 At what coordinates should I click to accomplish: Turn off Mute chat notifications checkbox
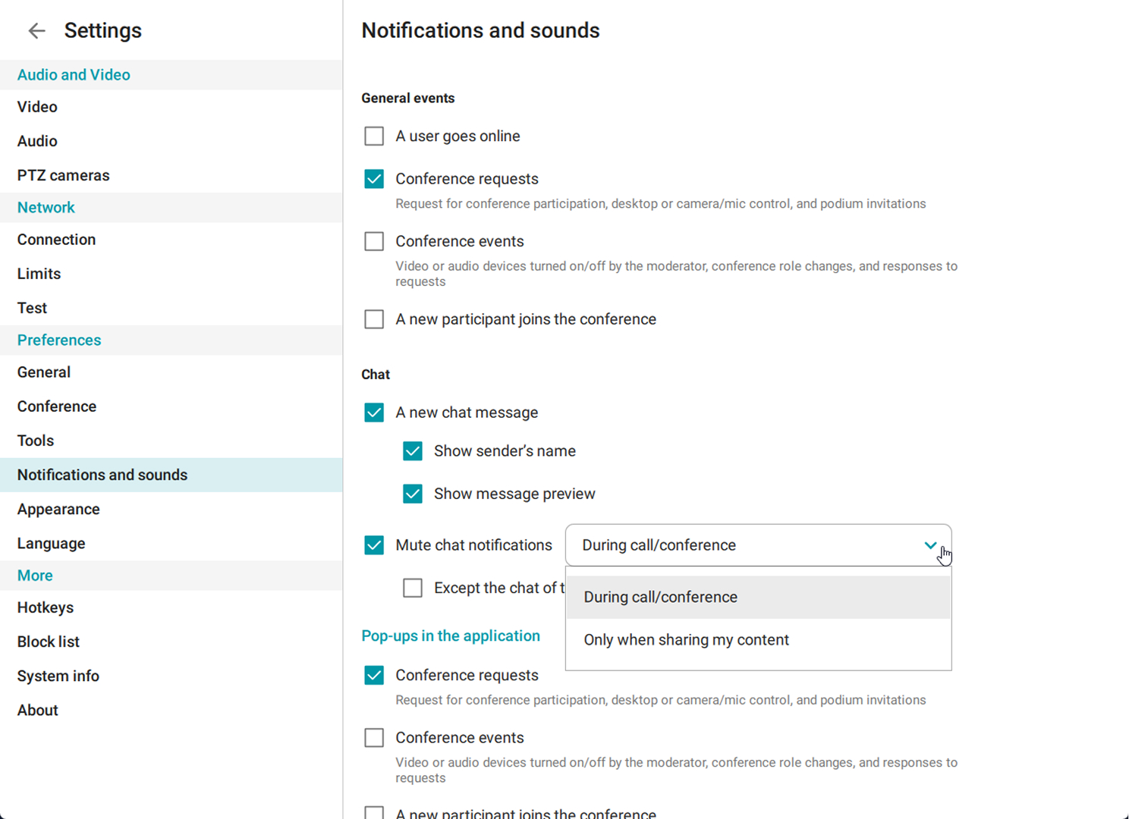coord(374,545)
